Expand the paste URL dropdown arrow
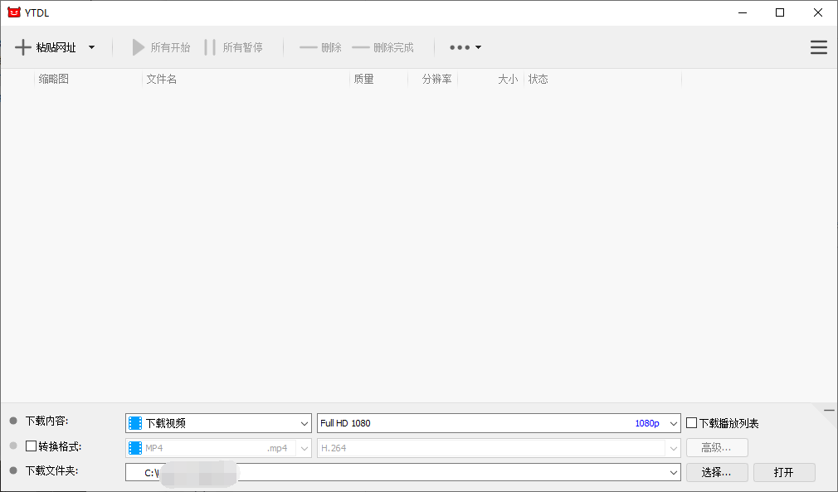Screen dimensions: 838x492 click(91, 47)
